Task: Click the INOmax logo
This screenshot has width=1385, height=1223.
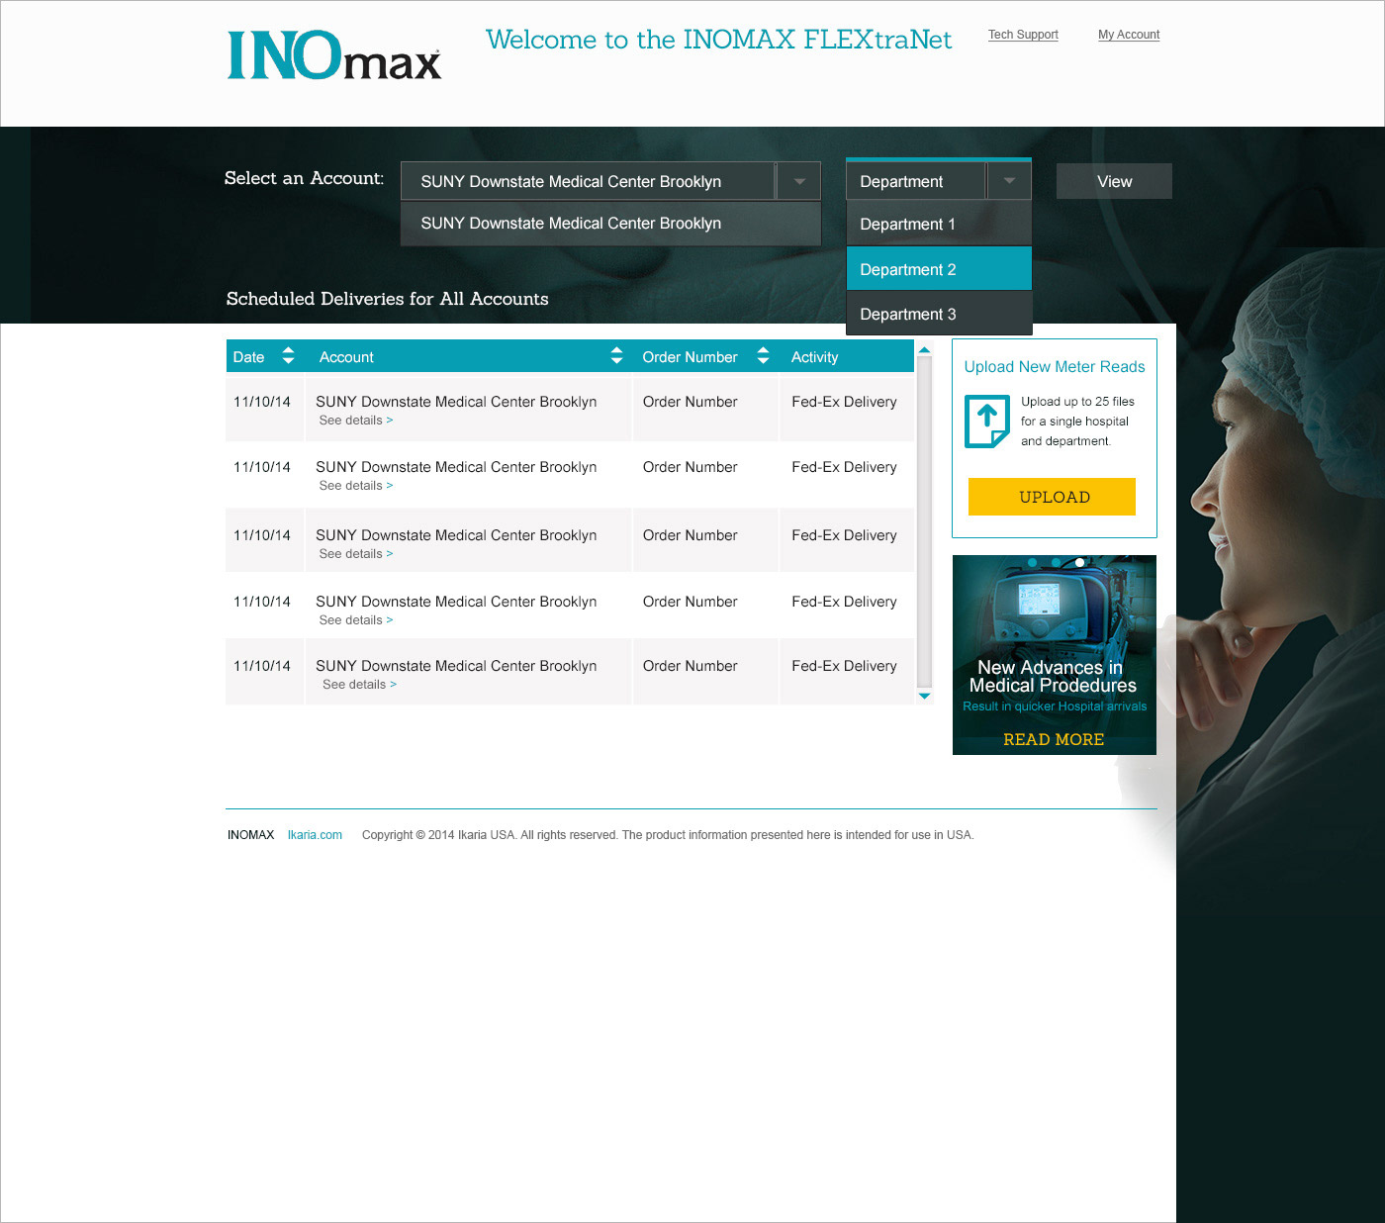Action: click(x=334, y=55)
